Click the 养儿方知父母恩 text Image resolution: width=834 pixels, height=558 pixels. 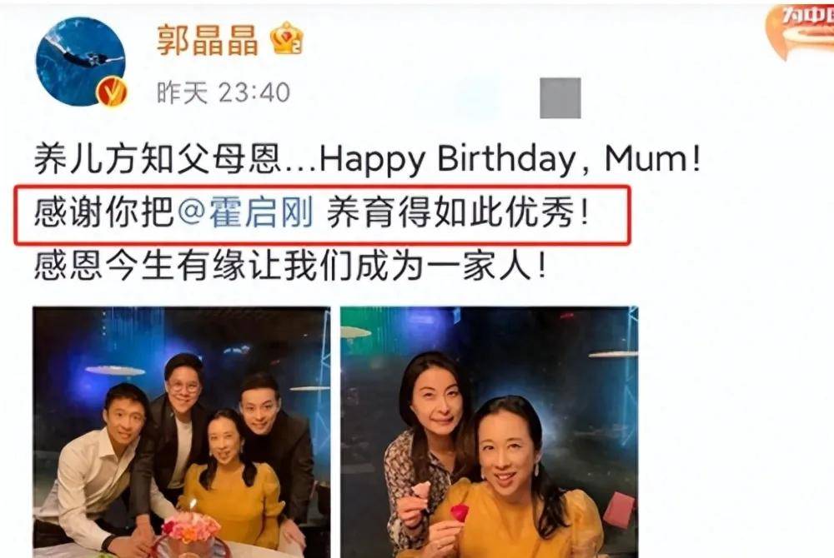157,159
